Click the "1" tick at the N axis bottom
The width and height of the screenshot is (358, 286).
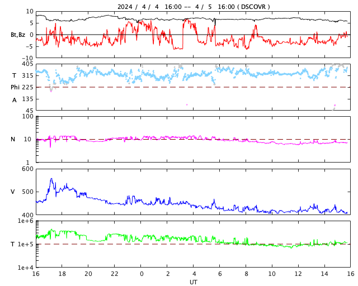(x=27, y=163)
